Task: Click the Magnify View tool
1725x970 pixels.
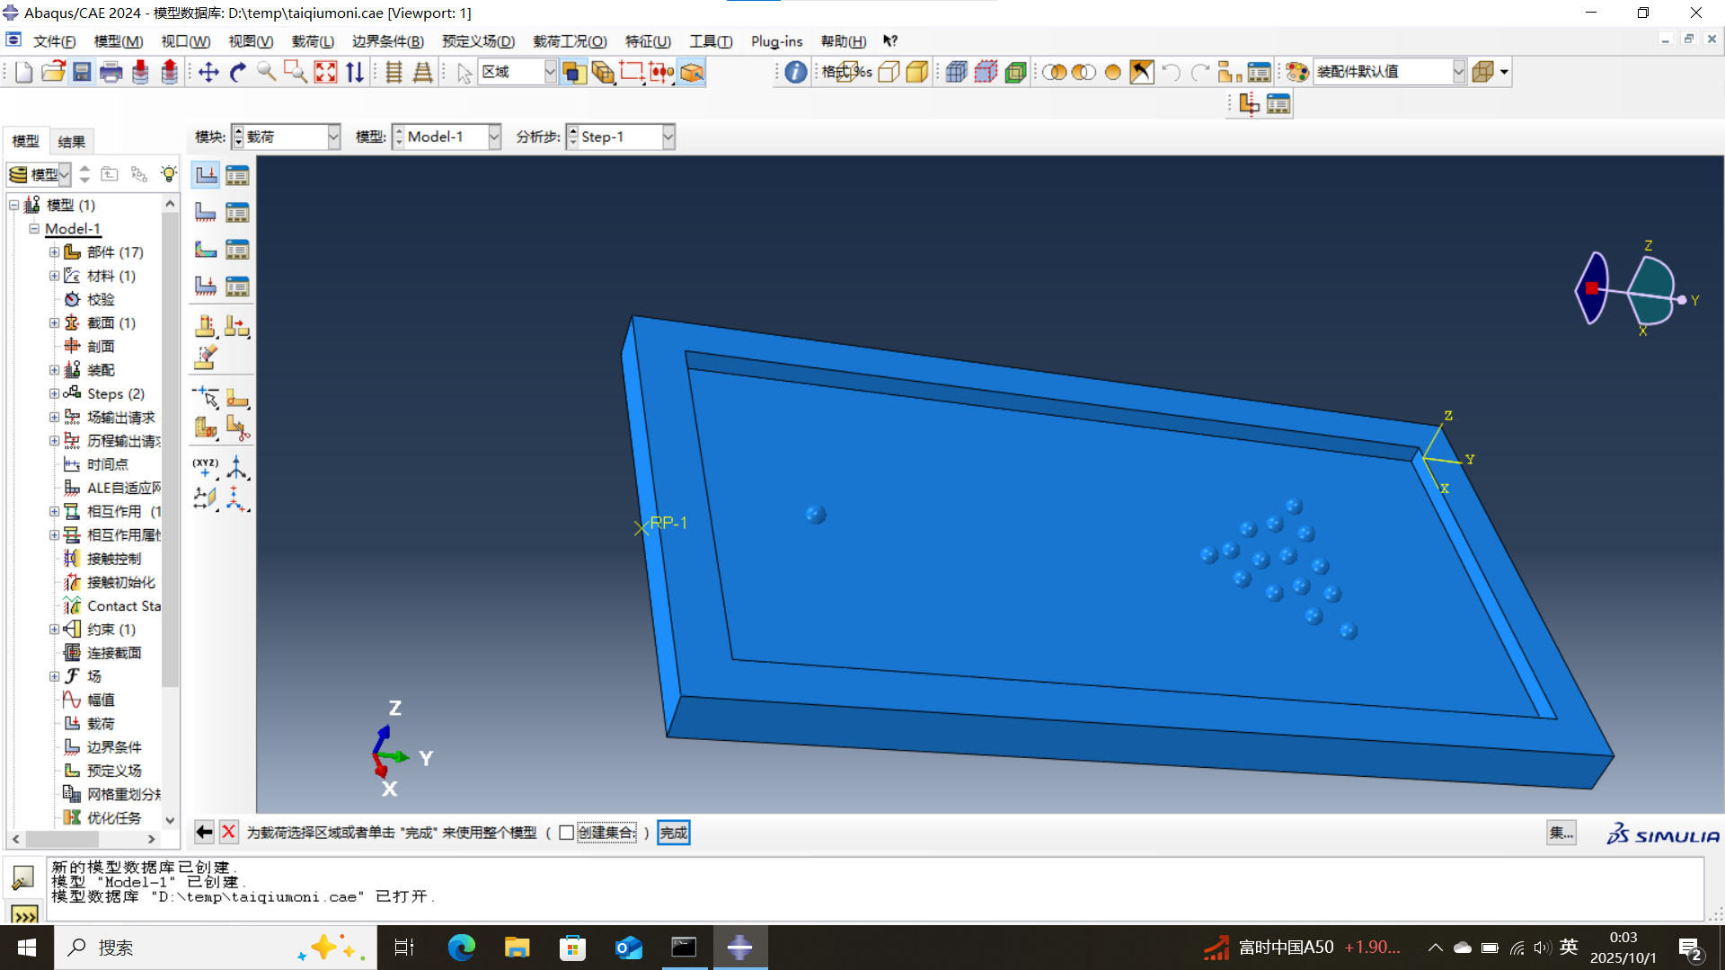Action: pos(266,73)
